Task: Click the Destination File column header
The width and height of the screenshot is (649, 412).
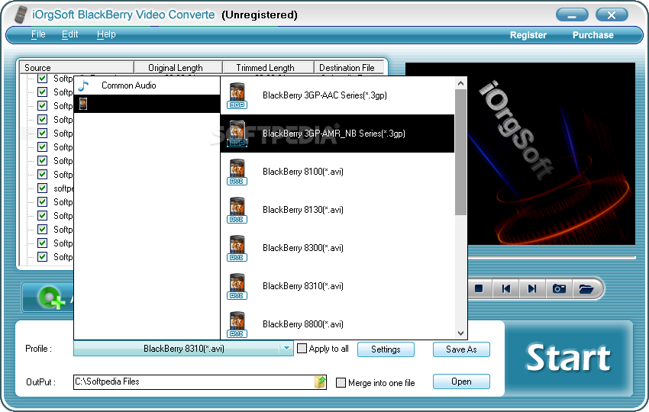Action: point(349,67)
